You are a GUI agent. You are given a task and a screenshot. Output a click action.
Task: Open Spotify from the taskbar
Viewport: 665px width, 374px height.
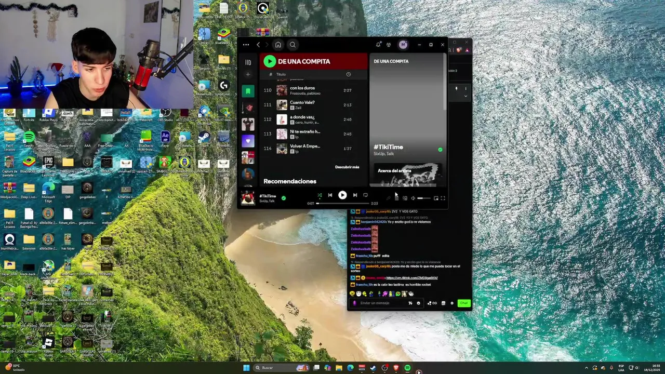coord(407,368)
